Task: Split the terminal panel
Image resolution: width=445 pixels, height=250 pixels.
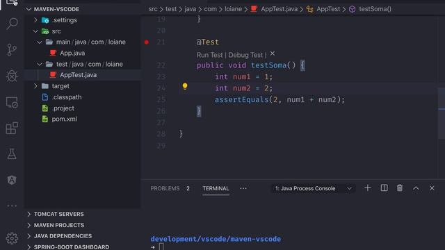Action: [384, 188]
